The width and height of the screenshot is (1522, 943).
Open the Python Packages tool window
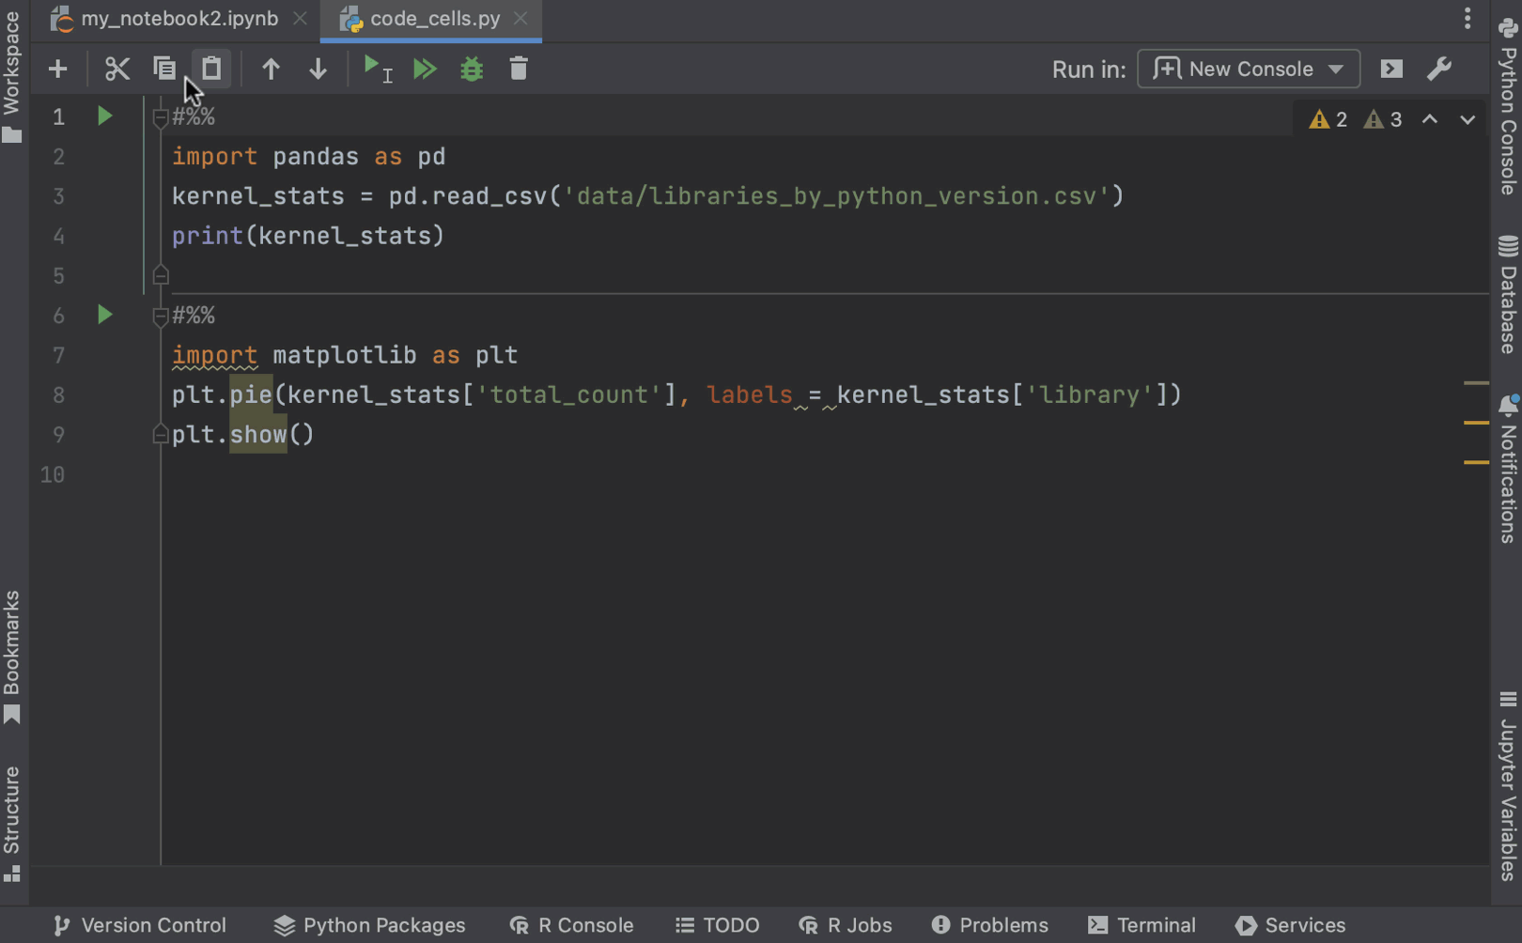[369, 925]
